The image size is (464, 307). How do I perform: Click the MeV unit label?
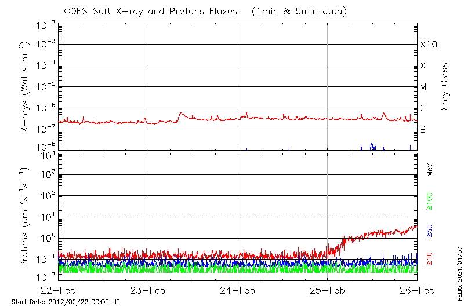click(x=430, y=170)
